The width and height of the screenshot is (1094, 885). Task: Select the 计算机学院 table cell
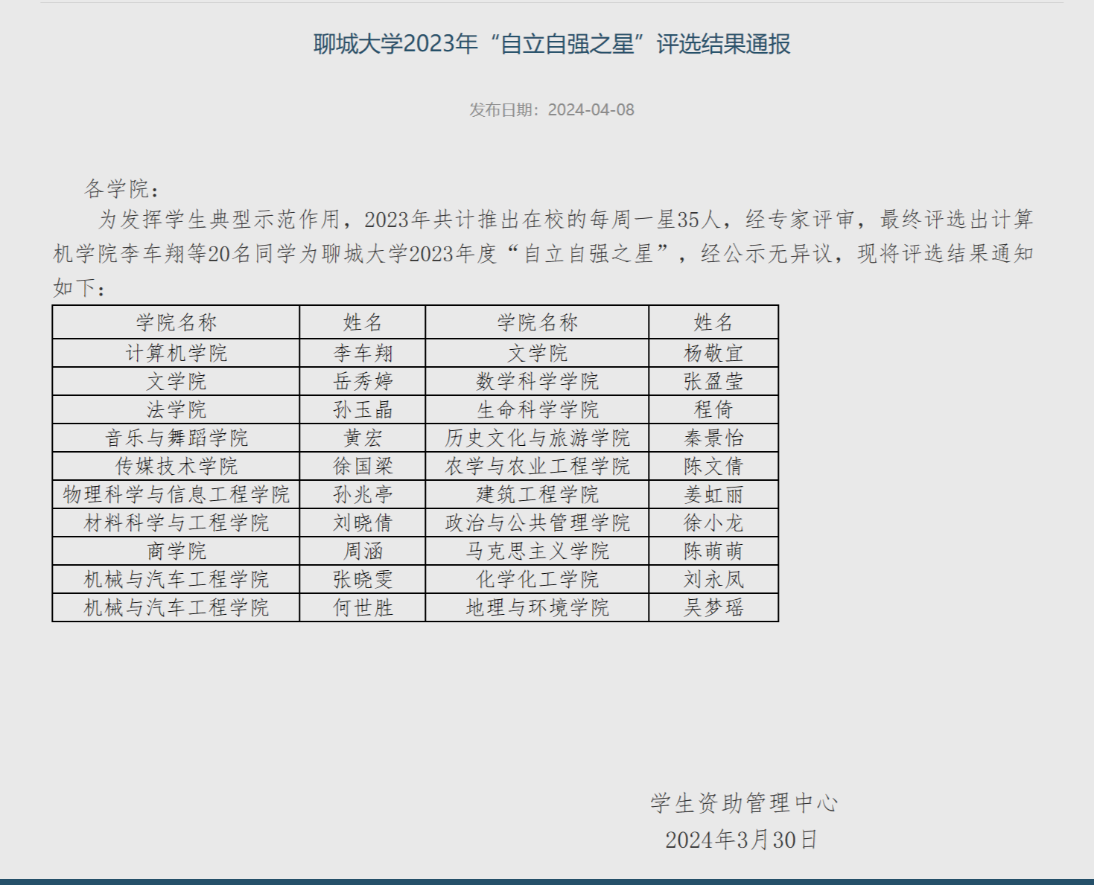pos(176,353)
